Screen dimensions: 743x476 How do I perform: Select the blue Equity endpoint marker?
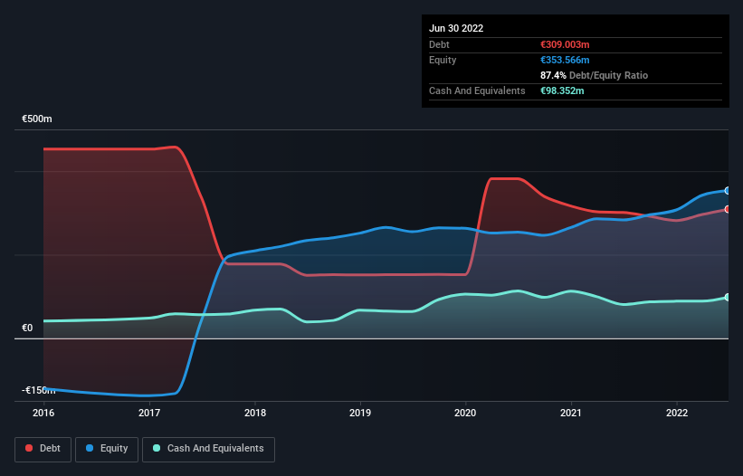tap(728, 190)
